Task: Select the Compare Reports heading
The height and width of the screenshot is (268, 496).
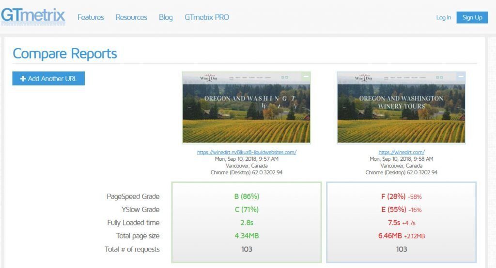Action: coord(65,54)
